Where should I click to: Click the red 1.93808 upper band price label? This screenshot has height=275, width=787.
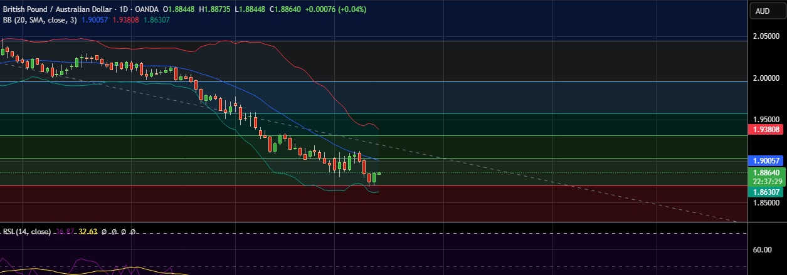[766, 130]
